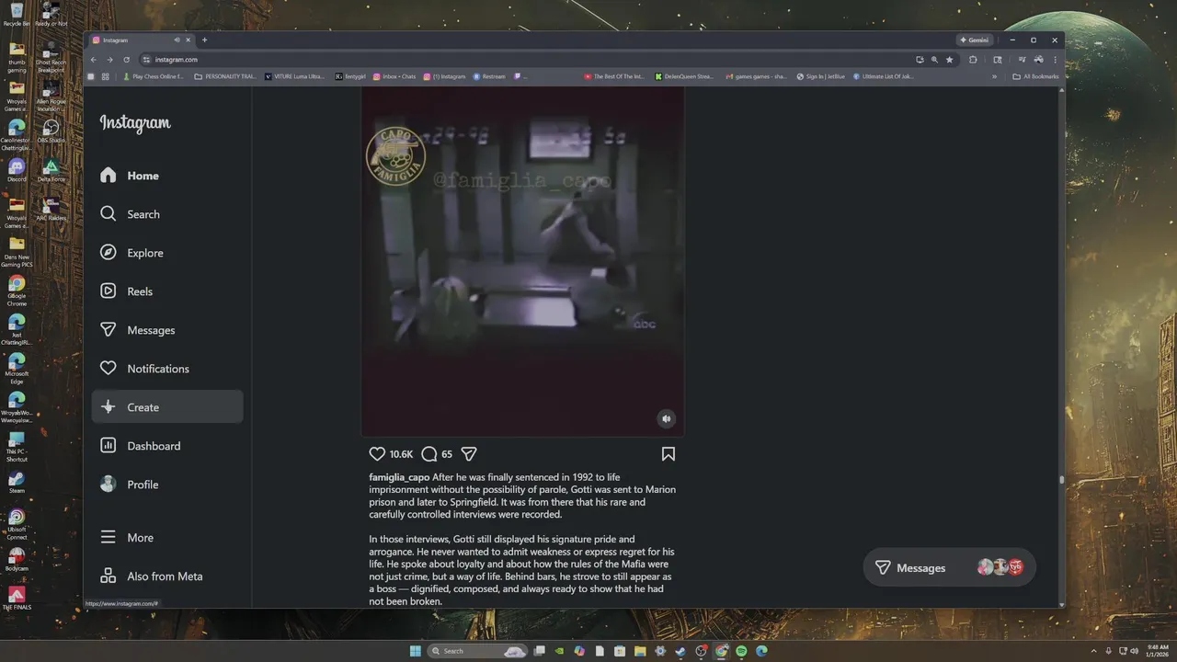Open Spotify from taskbar
Viewport: 1177px width, 662px height.
pos(741,651)
